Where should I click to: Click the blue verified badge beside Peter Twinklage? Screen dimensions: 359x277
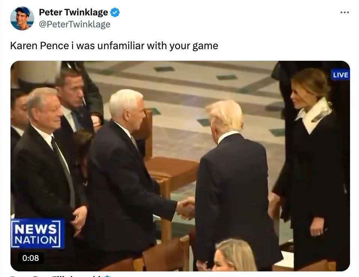pos(115,12)
